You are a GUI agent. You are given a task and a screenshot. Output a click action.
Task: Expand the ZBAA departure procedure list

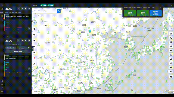(x=29, y=28)
